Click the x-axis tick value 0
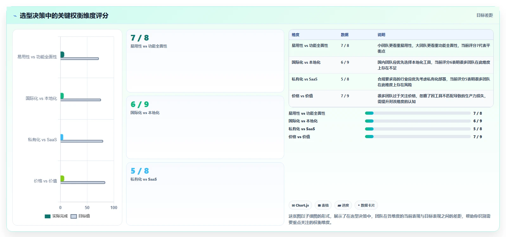Viewport: 506px width, 237px height. click(61, 208)
